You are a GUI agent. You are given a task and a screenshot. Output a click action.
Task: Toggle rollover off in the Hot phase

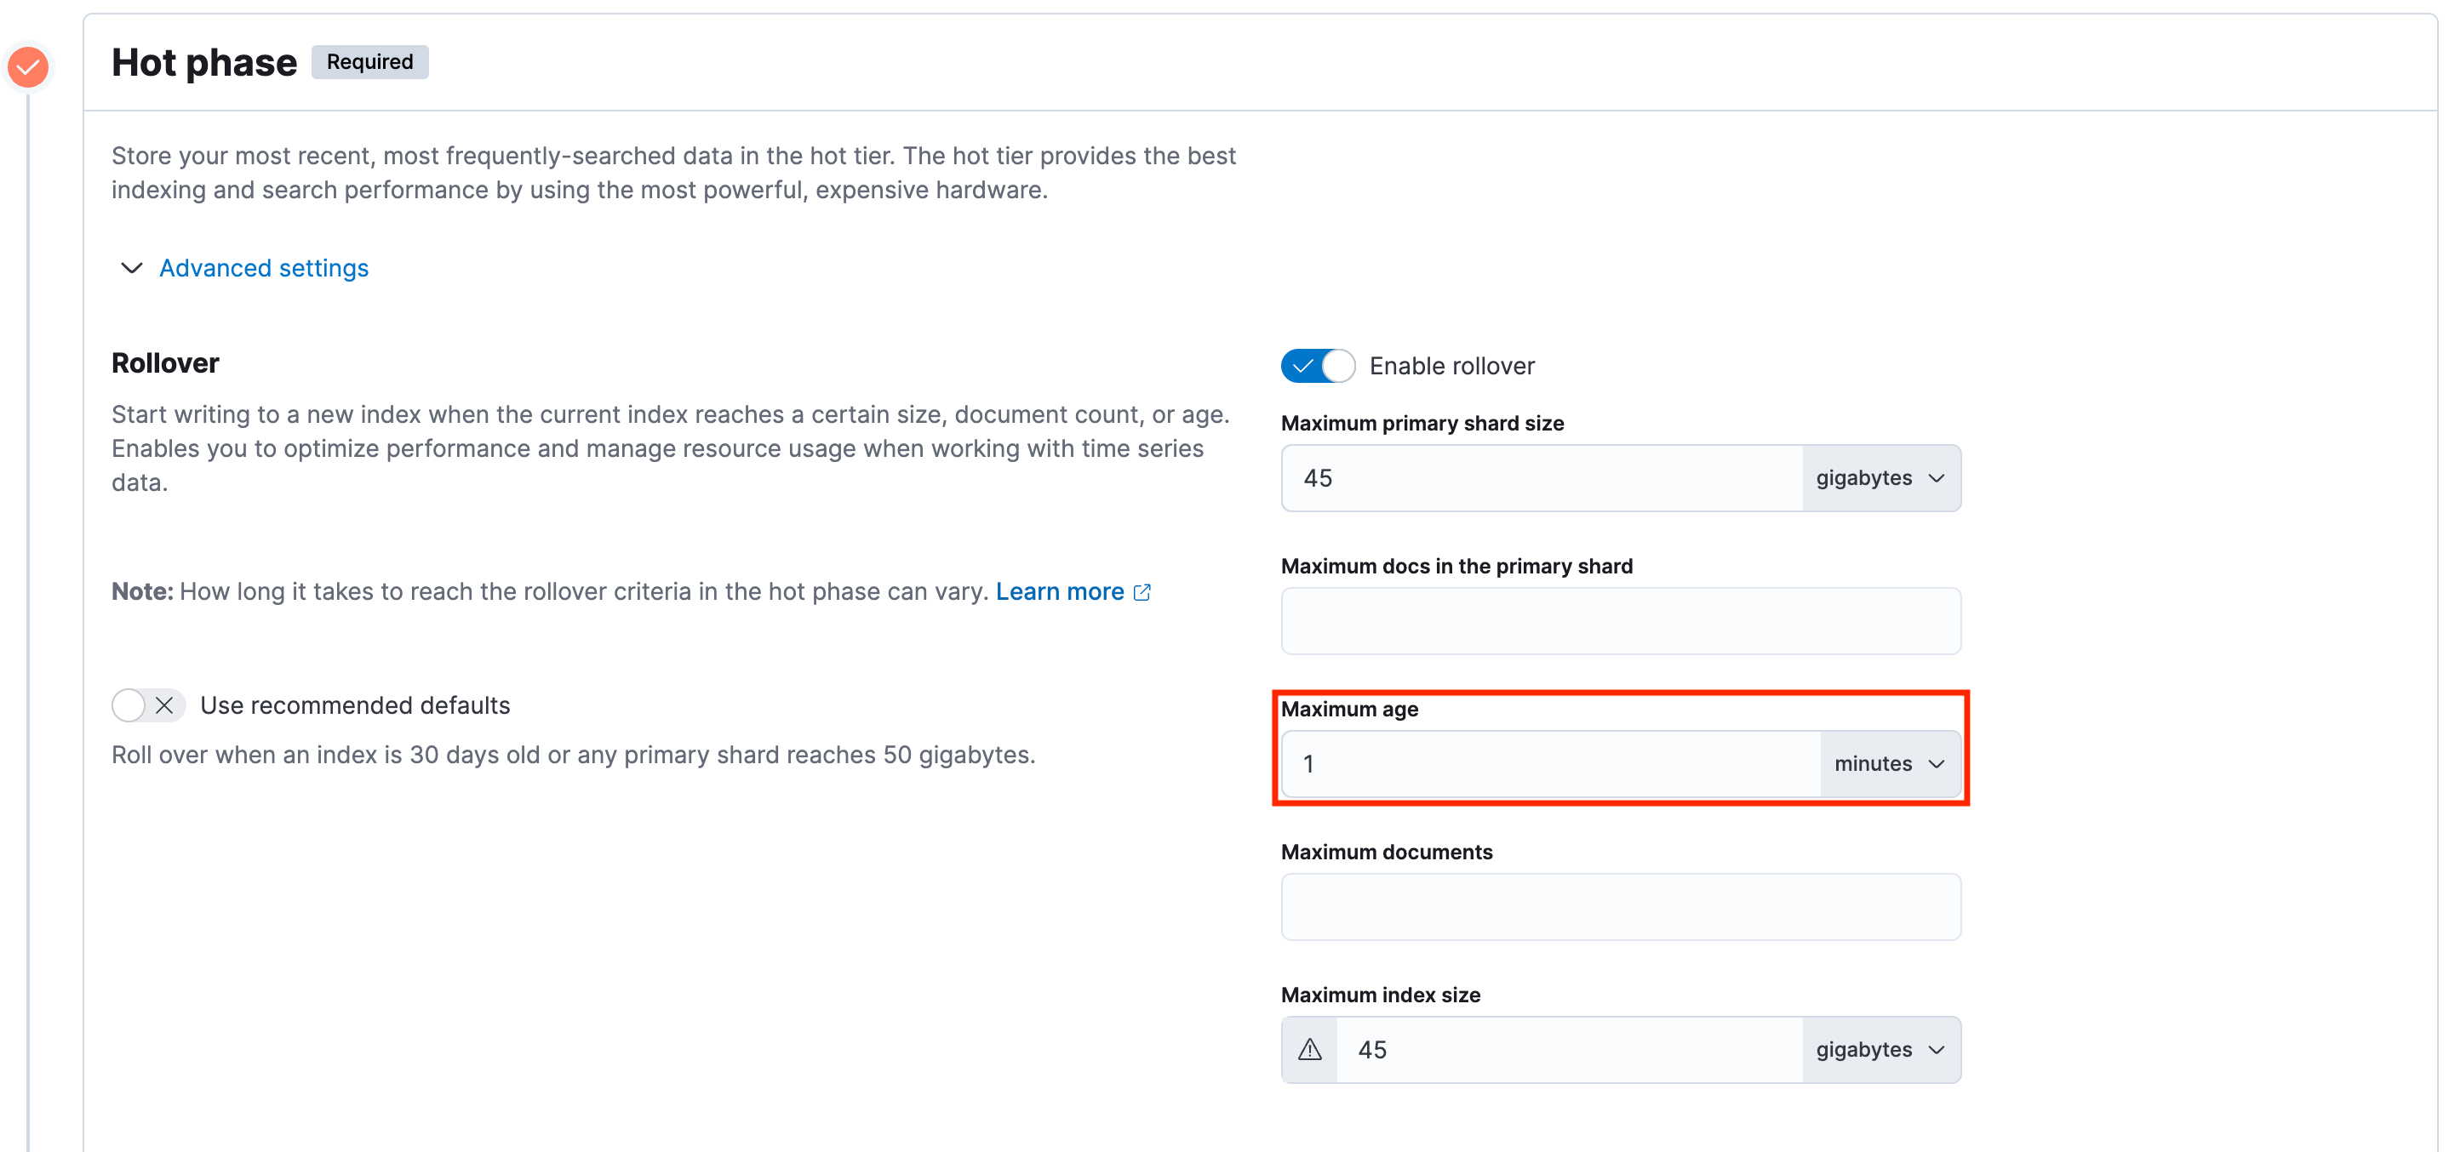[x=1317, y=365]
